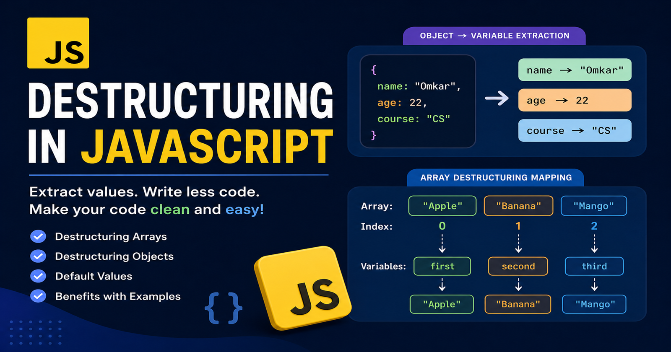
Task: Click the "Banana" result box under second
Action: tap(518, 304)
